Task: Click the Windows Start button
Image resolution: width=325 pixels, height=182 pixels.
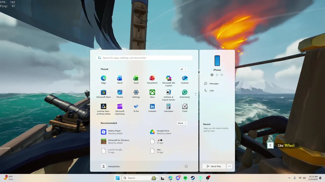Action: (x=118, y=178)
